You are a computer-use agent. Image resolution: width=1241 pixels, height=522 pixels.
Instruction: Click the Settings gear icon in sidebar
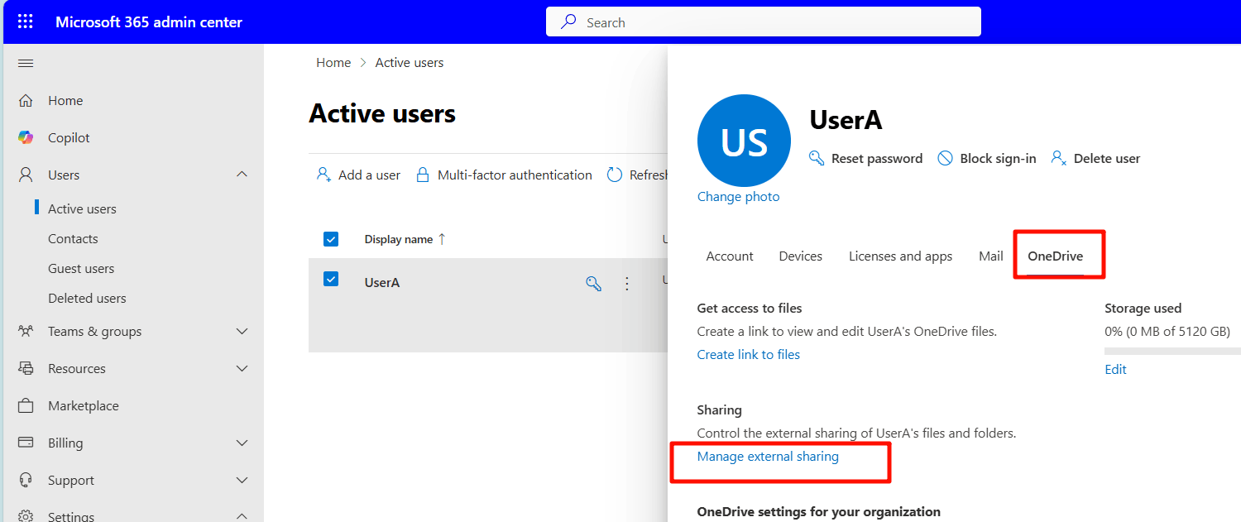[26, 516]
